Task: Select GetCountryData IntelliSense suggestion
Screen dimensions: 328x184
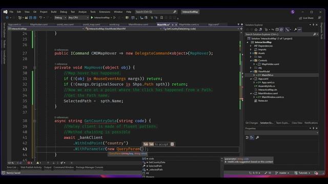Action: pyautogui.click(x=181, y=163)
